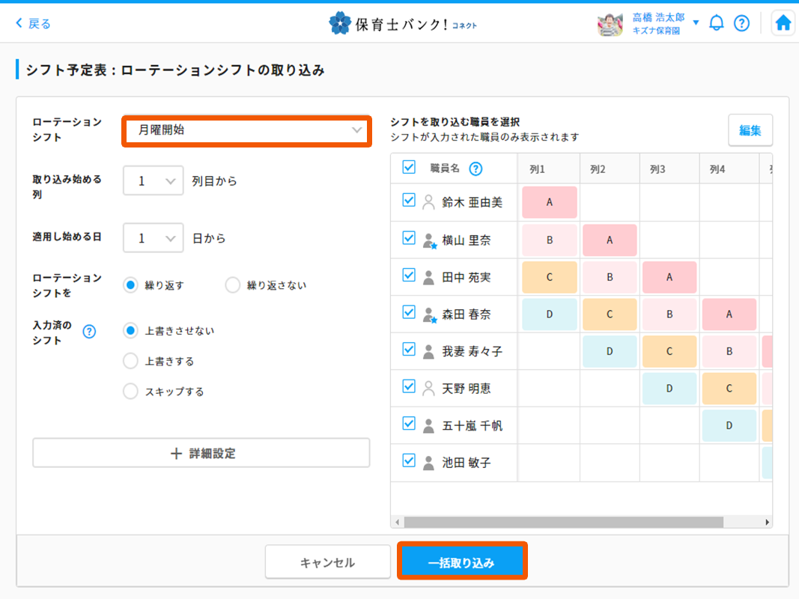Click the home icon button
The height and width of the screenshot is (599, 799).
coord(783,23)
